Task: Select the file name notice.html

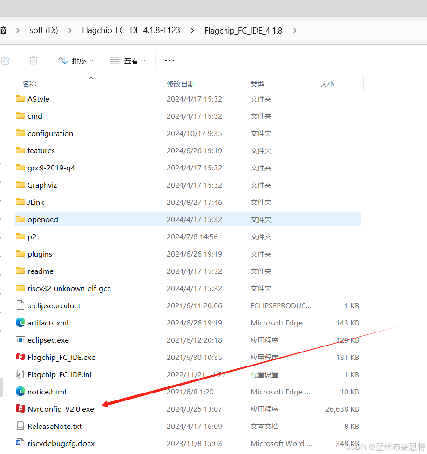Action: 47,392
